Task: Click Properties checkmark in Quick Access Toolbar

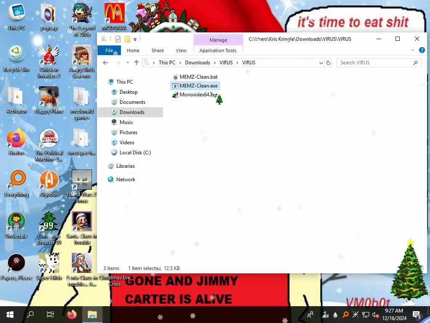Action: coord(118,39)
